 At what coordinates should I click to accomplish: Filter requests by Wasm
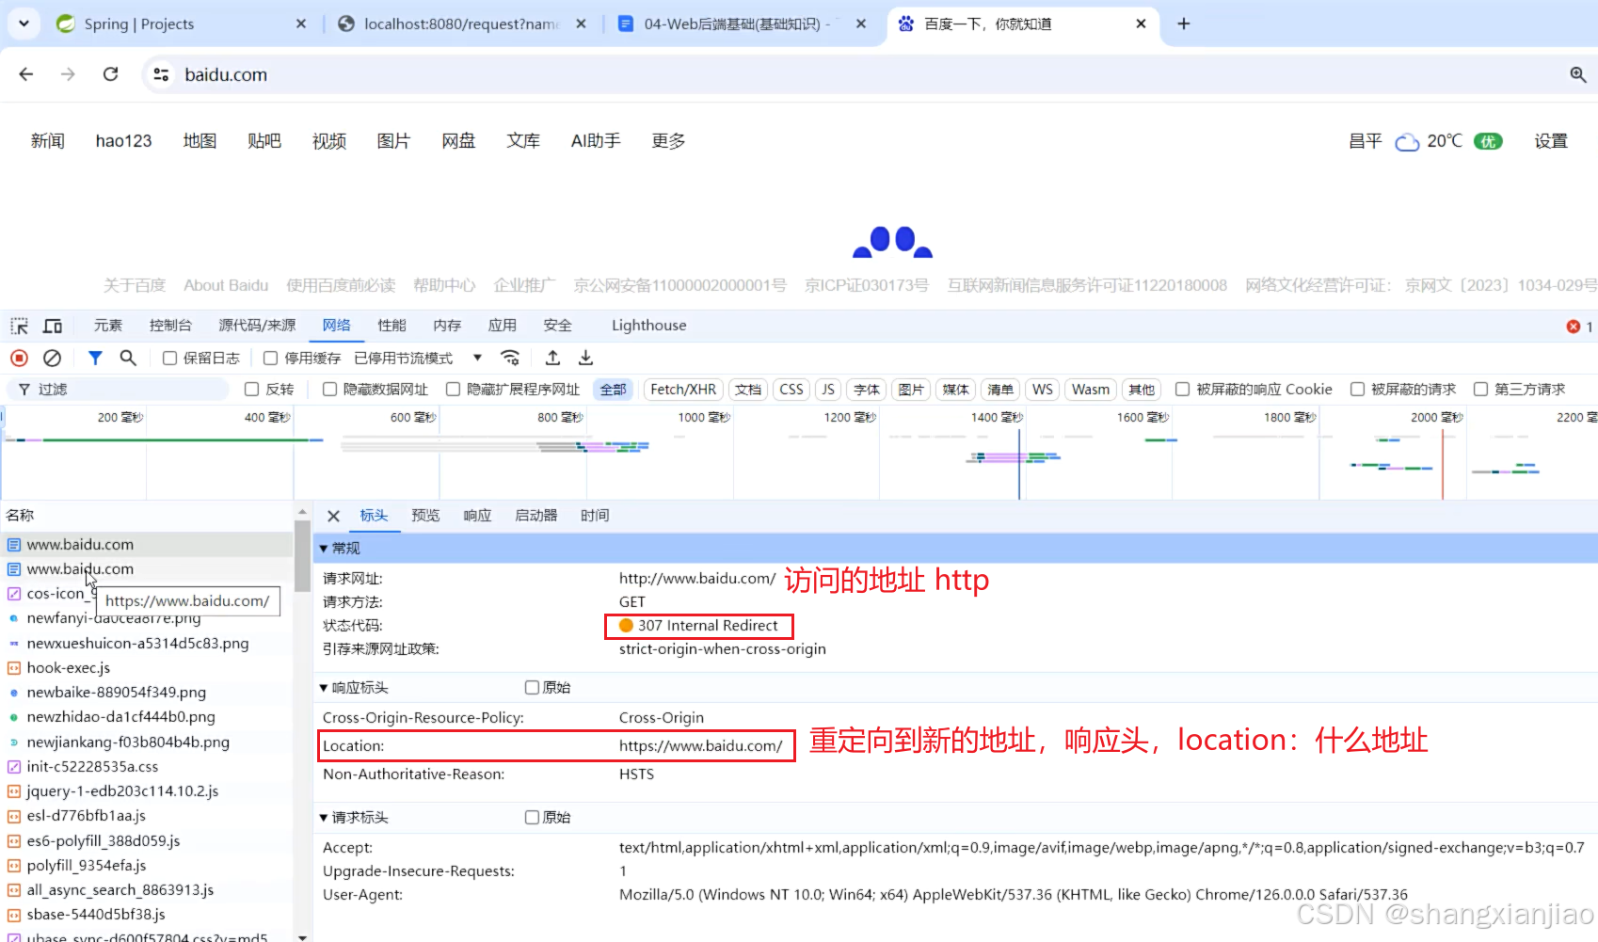point(1090,390)
